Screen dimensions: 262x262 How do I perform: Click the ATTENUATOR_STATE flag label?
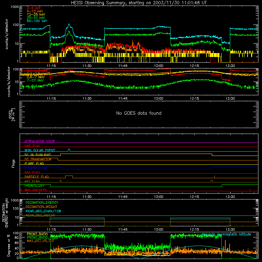tap(40, 141)
